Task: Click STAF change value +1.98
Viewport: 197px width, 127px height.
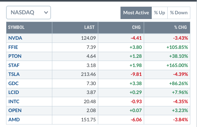Action: click(136, 65)
